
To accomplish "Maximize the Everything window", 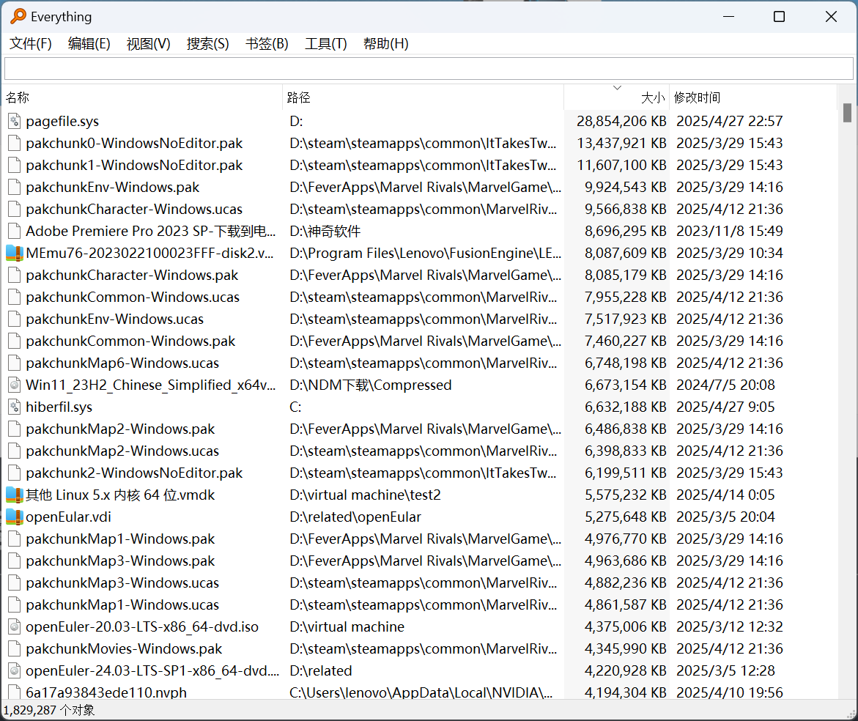I will pyautogui.click(x=779, y=16).
